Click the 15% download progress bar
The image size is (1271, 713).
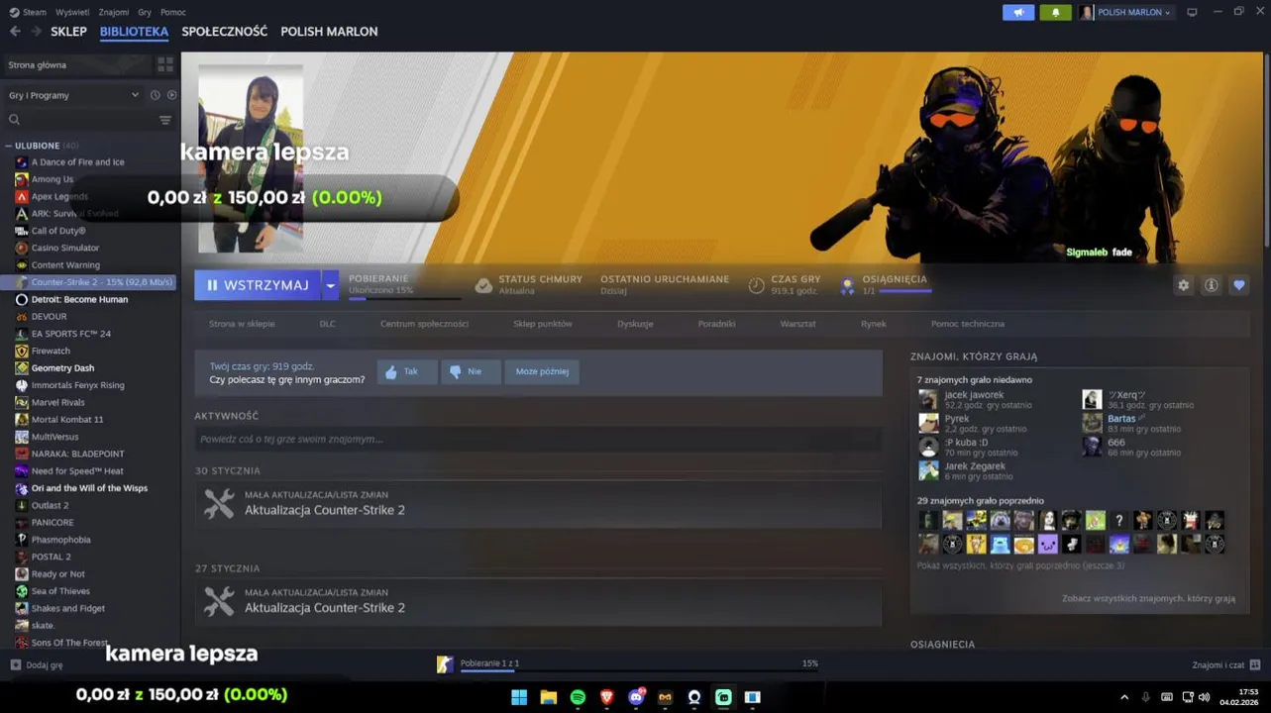404,298
